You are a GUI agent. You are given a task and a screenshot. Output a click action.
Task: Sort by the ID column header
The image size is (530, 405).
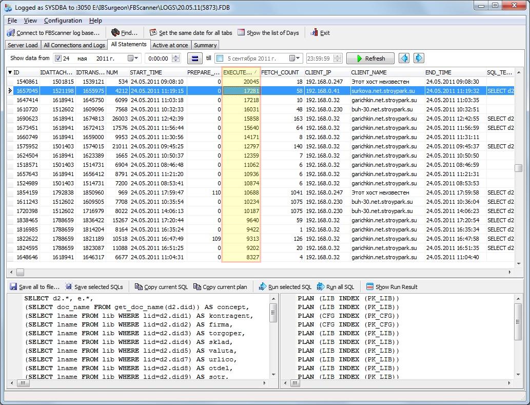[x=23, y=72]
